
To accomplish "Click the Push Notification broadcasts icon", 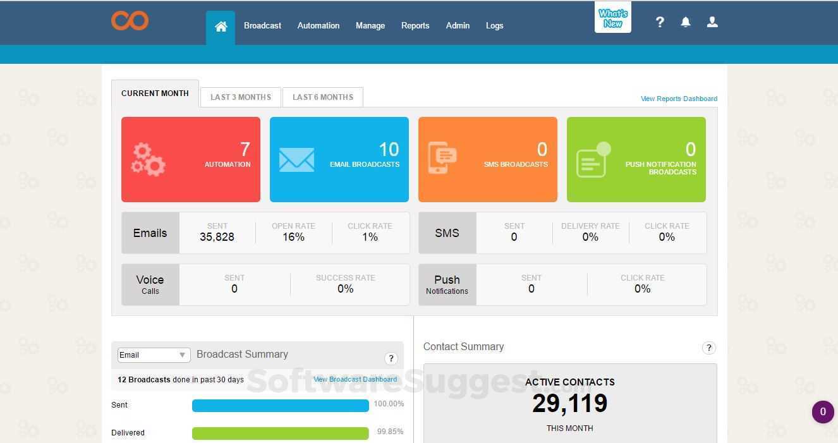I will (x=592, y=159).
